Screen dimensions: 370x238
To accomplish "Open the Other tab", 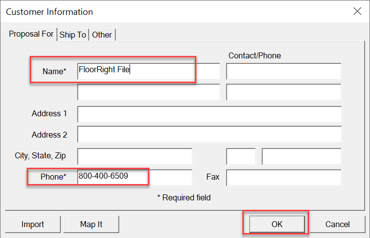I will (x=102, y=35).
